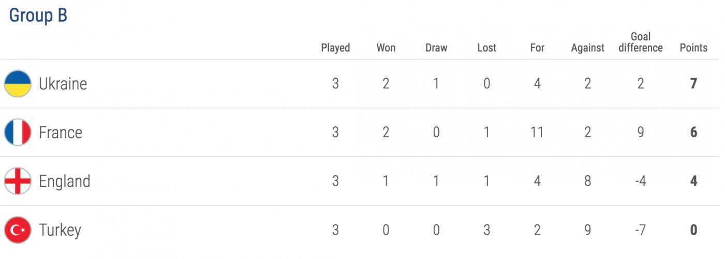Select Ukraine's points total of 7
This screenshot has height=259, width=725.
click(694, 83)
